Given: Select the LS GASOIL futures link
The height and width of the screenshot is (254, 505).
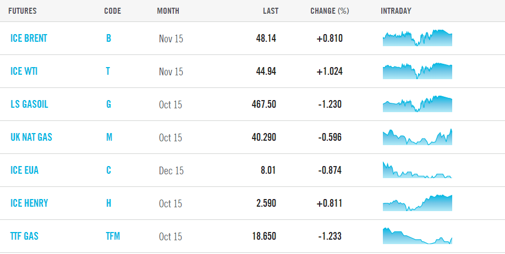Looking at the screenshot, I should click(x=29, y=104).
